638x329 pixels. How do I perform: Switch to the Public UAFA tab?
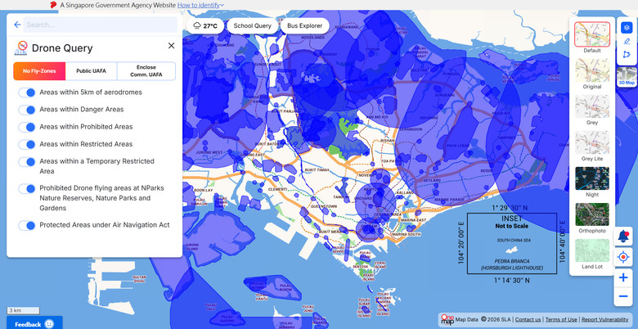click(91, 71)
